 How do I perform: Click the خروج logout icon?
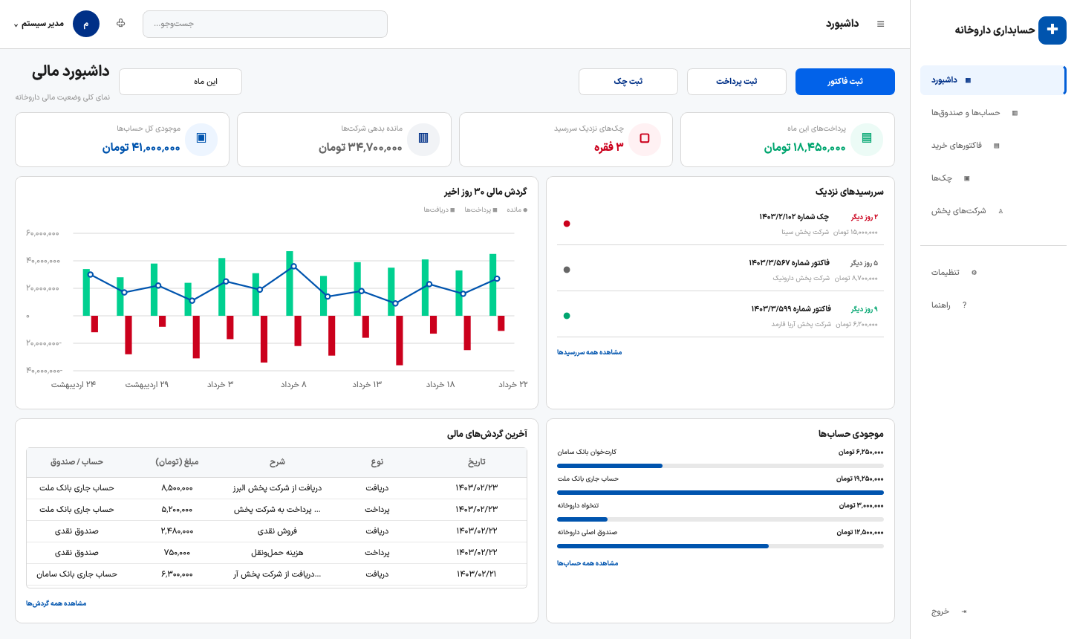964,612
